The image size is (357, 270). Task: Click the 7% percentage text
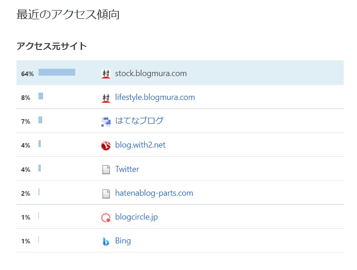coord(26,122)
